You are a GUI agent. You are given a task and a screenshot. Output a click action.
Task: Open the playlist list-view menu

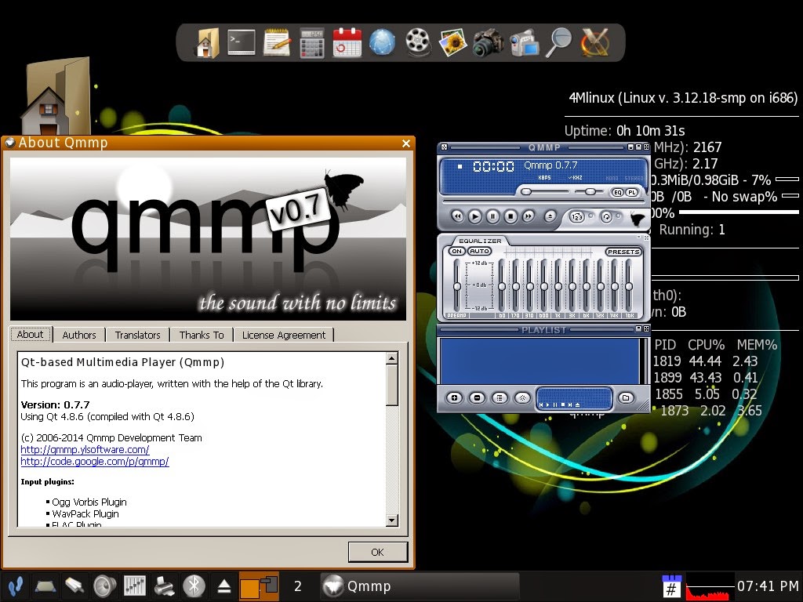coord(500,398)
